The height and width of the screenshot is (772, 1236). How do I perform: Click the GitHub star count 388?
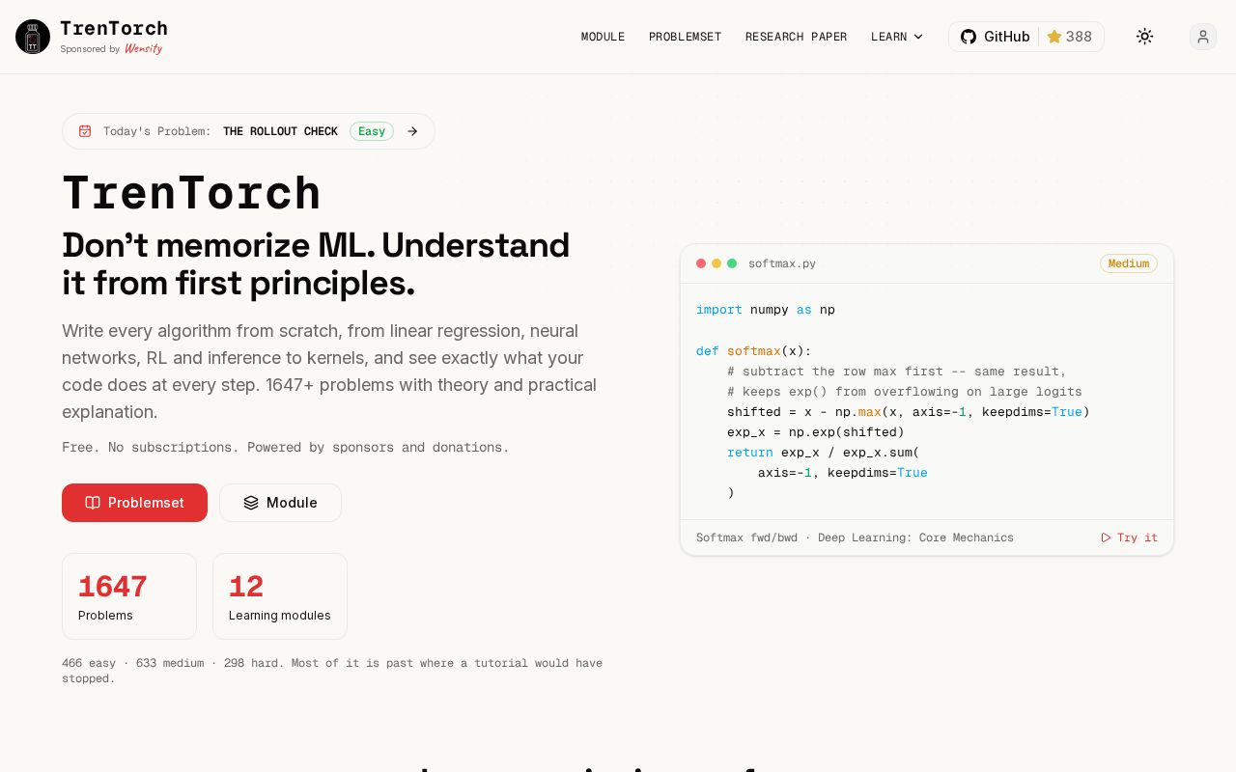click(x=1070, y=37)
